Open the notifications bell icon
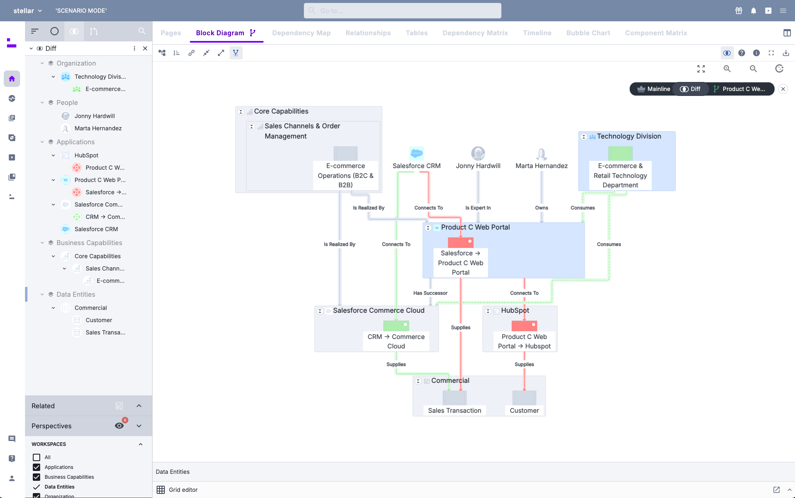The height and width of the screenshot is (498, 795). 754,11
